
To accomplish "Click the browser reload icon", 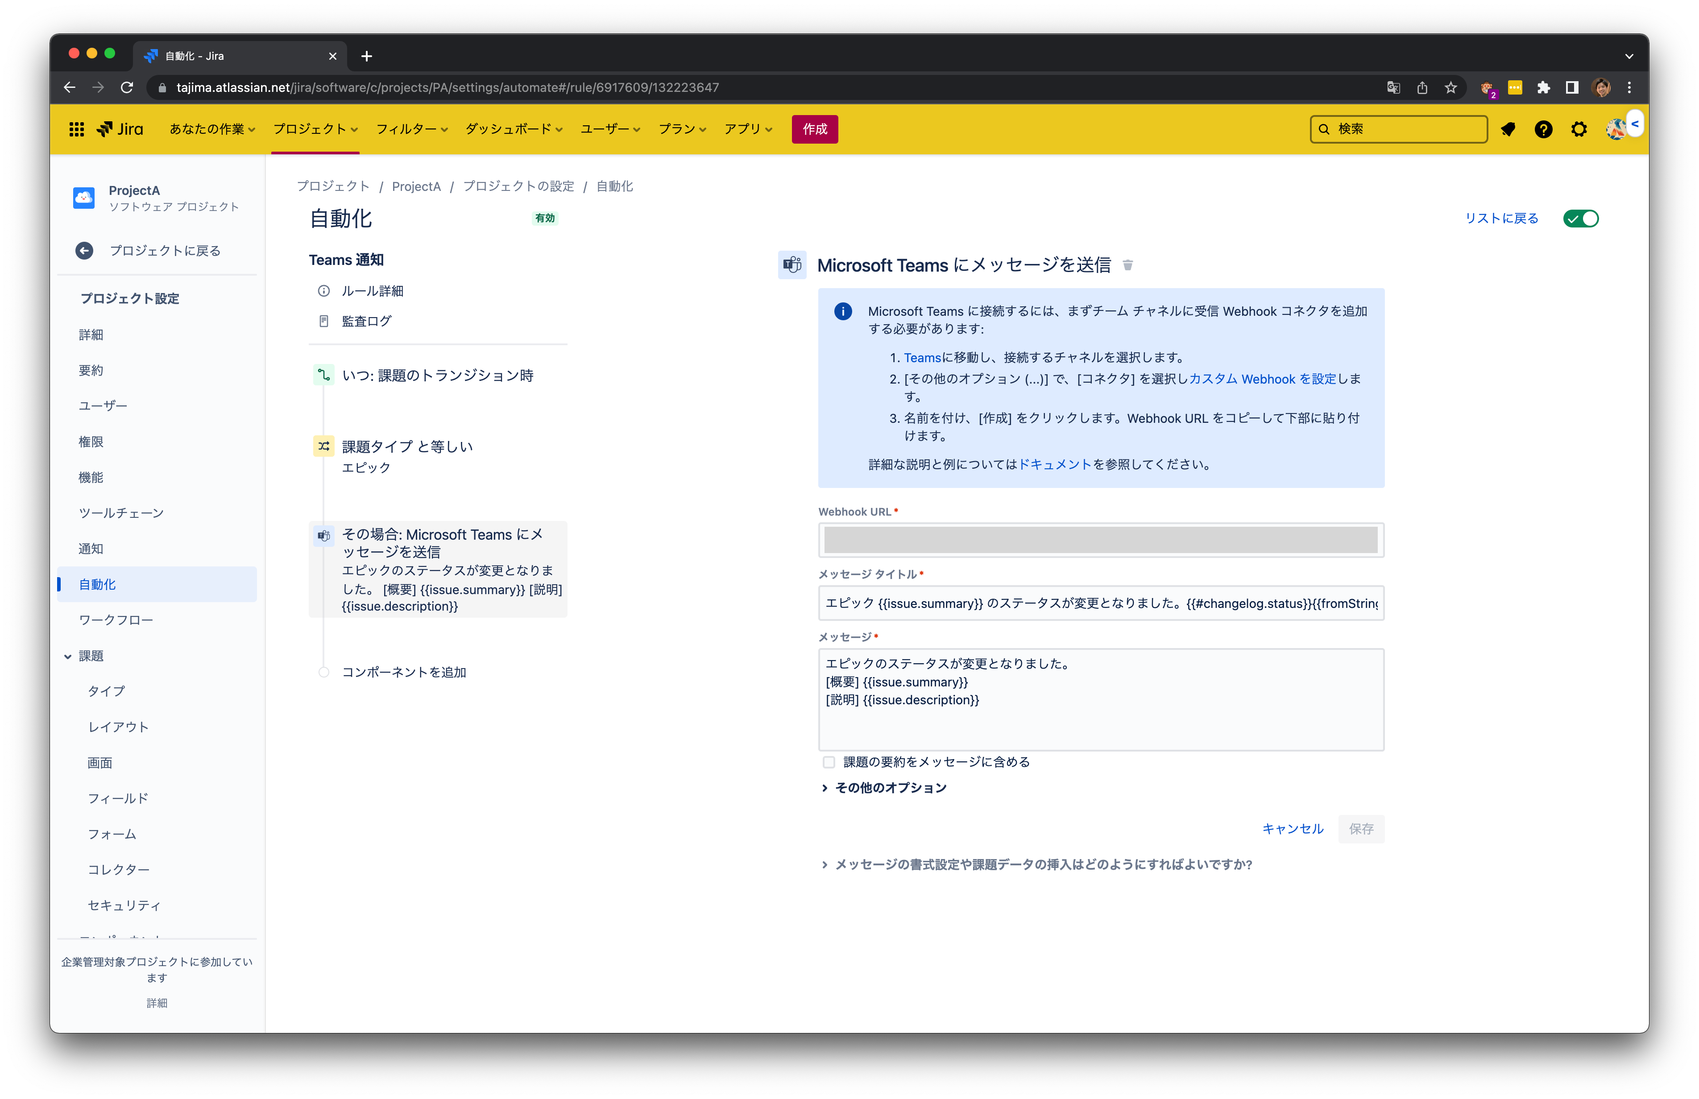I will (127, 88).
